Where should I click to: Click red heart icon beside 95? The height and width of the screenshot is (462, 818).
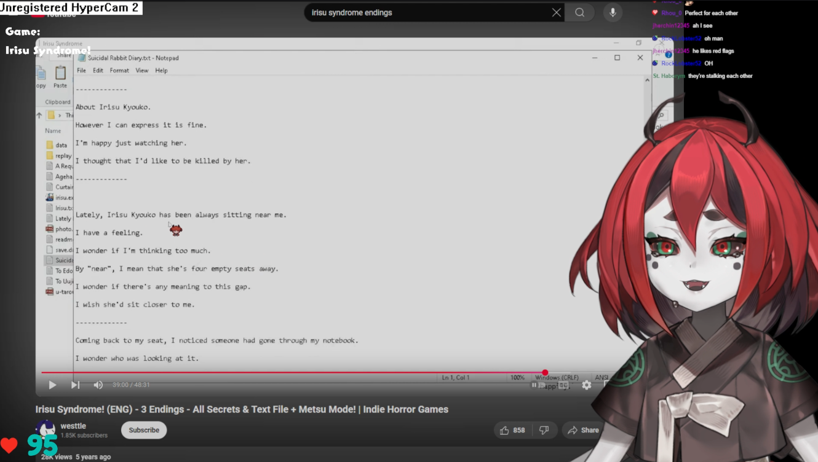point(9,445)
